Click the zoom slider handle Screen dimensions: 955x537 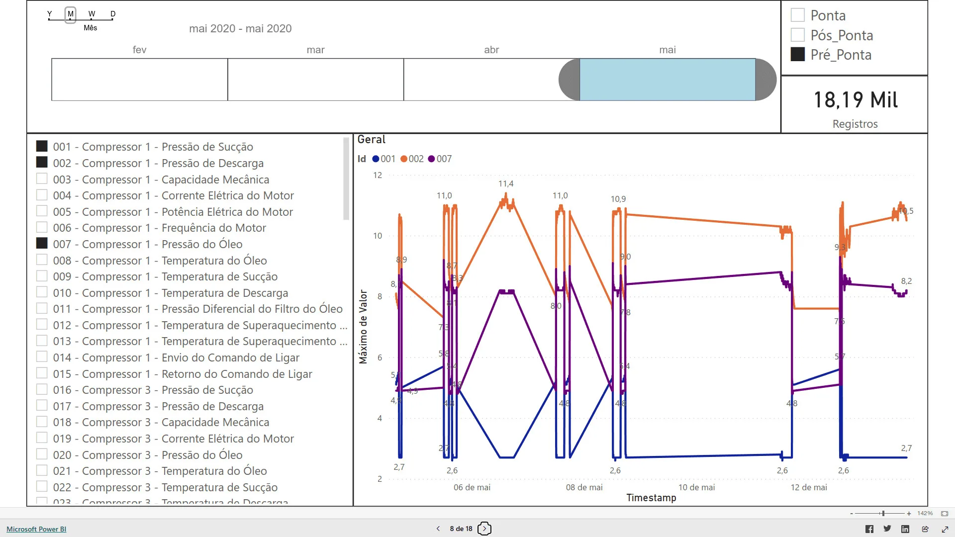[883, 514]
